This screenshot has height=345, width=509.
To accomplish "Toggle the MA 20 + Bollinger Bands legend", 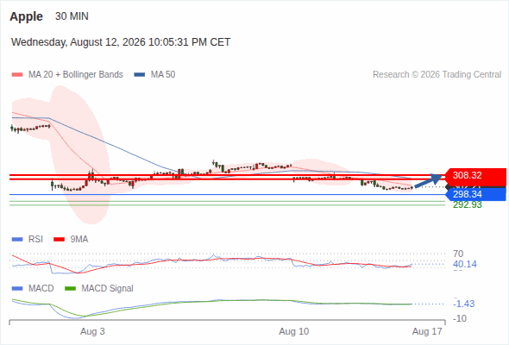I will [76, 75].
